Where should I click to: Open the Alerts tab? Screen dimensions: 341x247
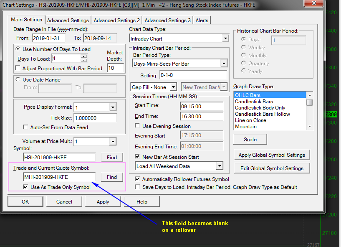(202, 20)
